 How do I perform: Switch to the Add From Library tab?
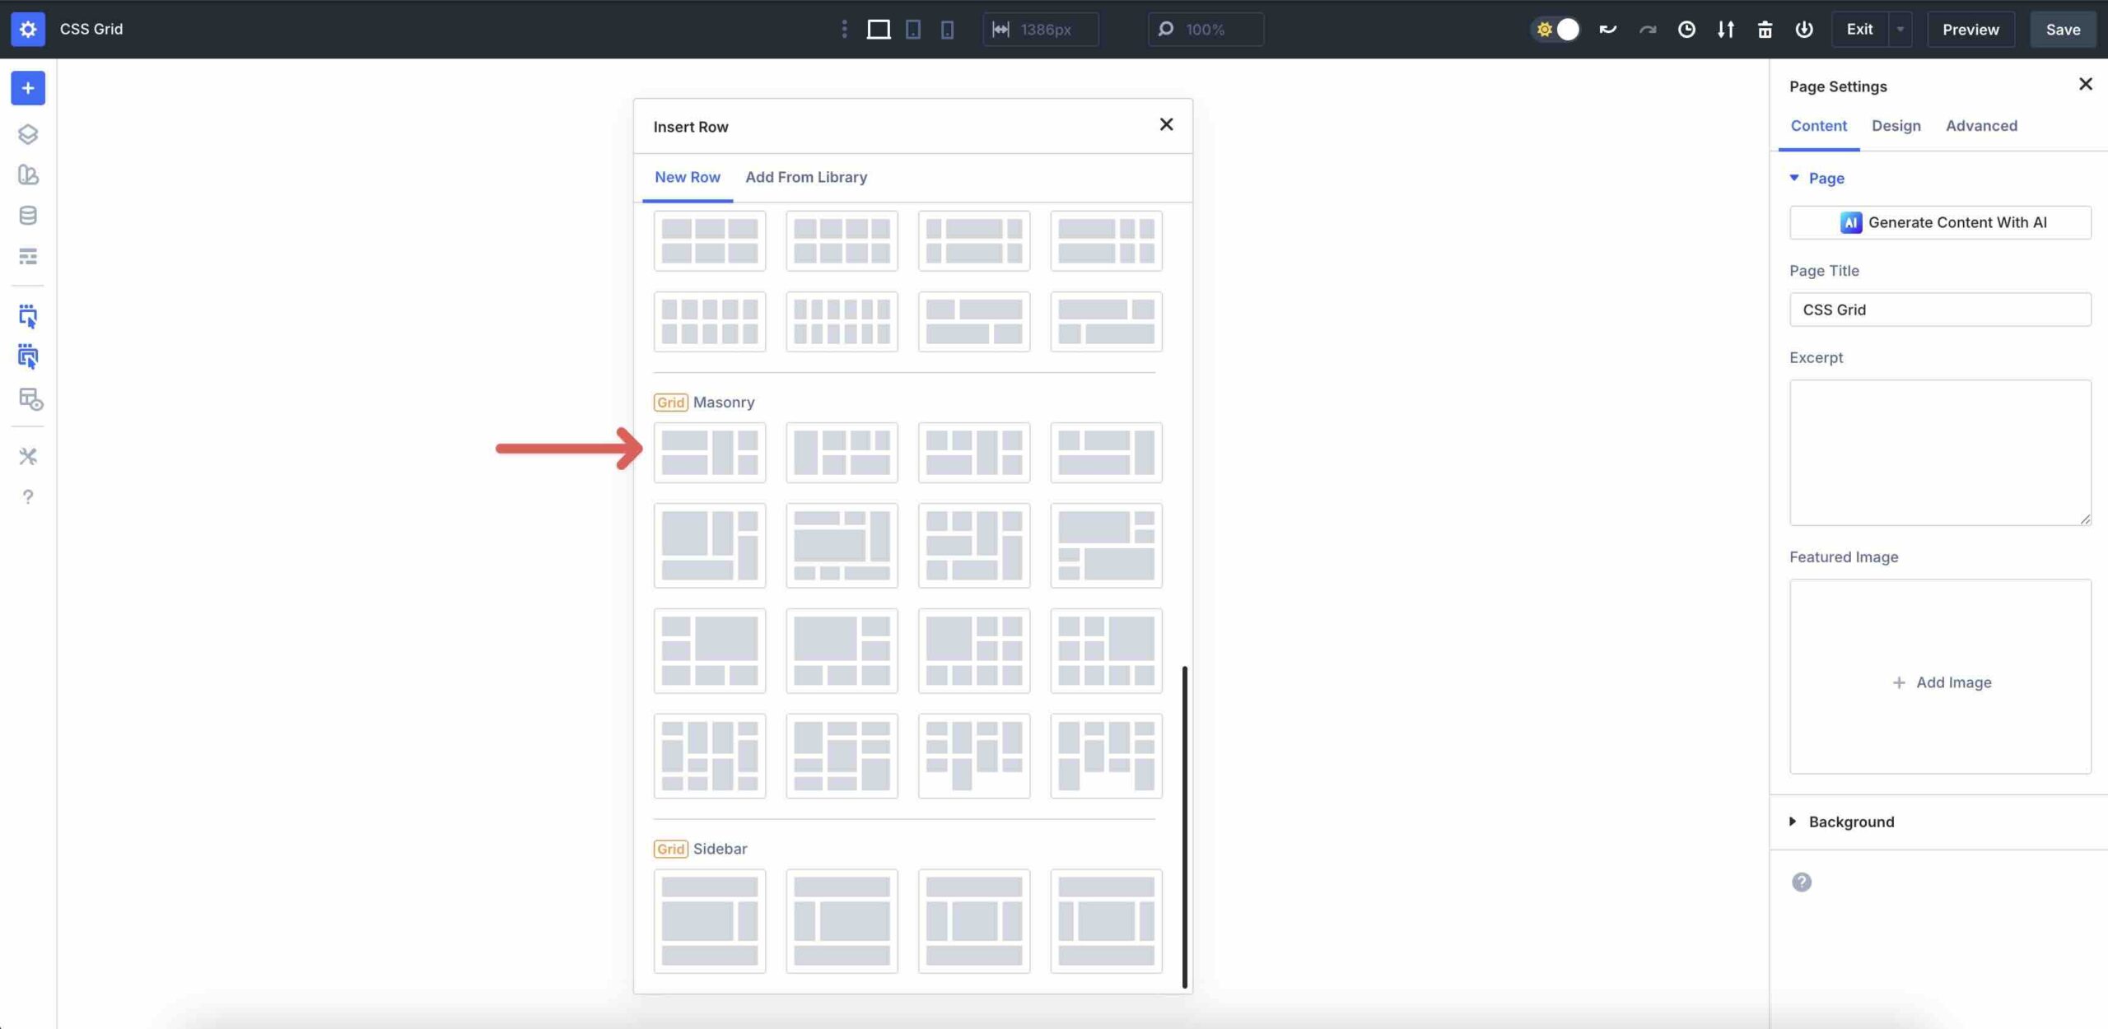805,177
